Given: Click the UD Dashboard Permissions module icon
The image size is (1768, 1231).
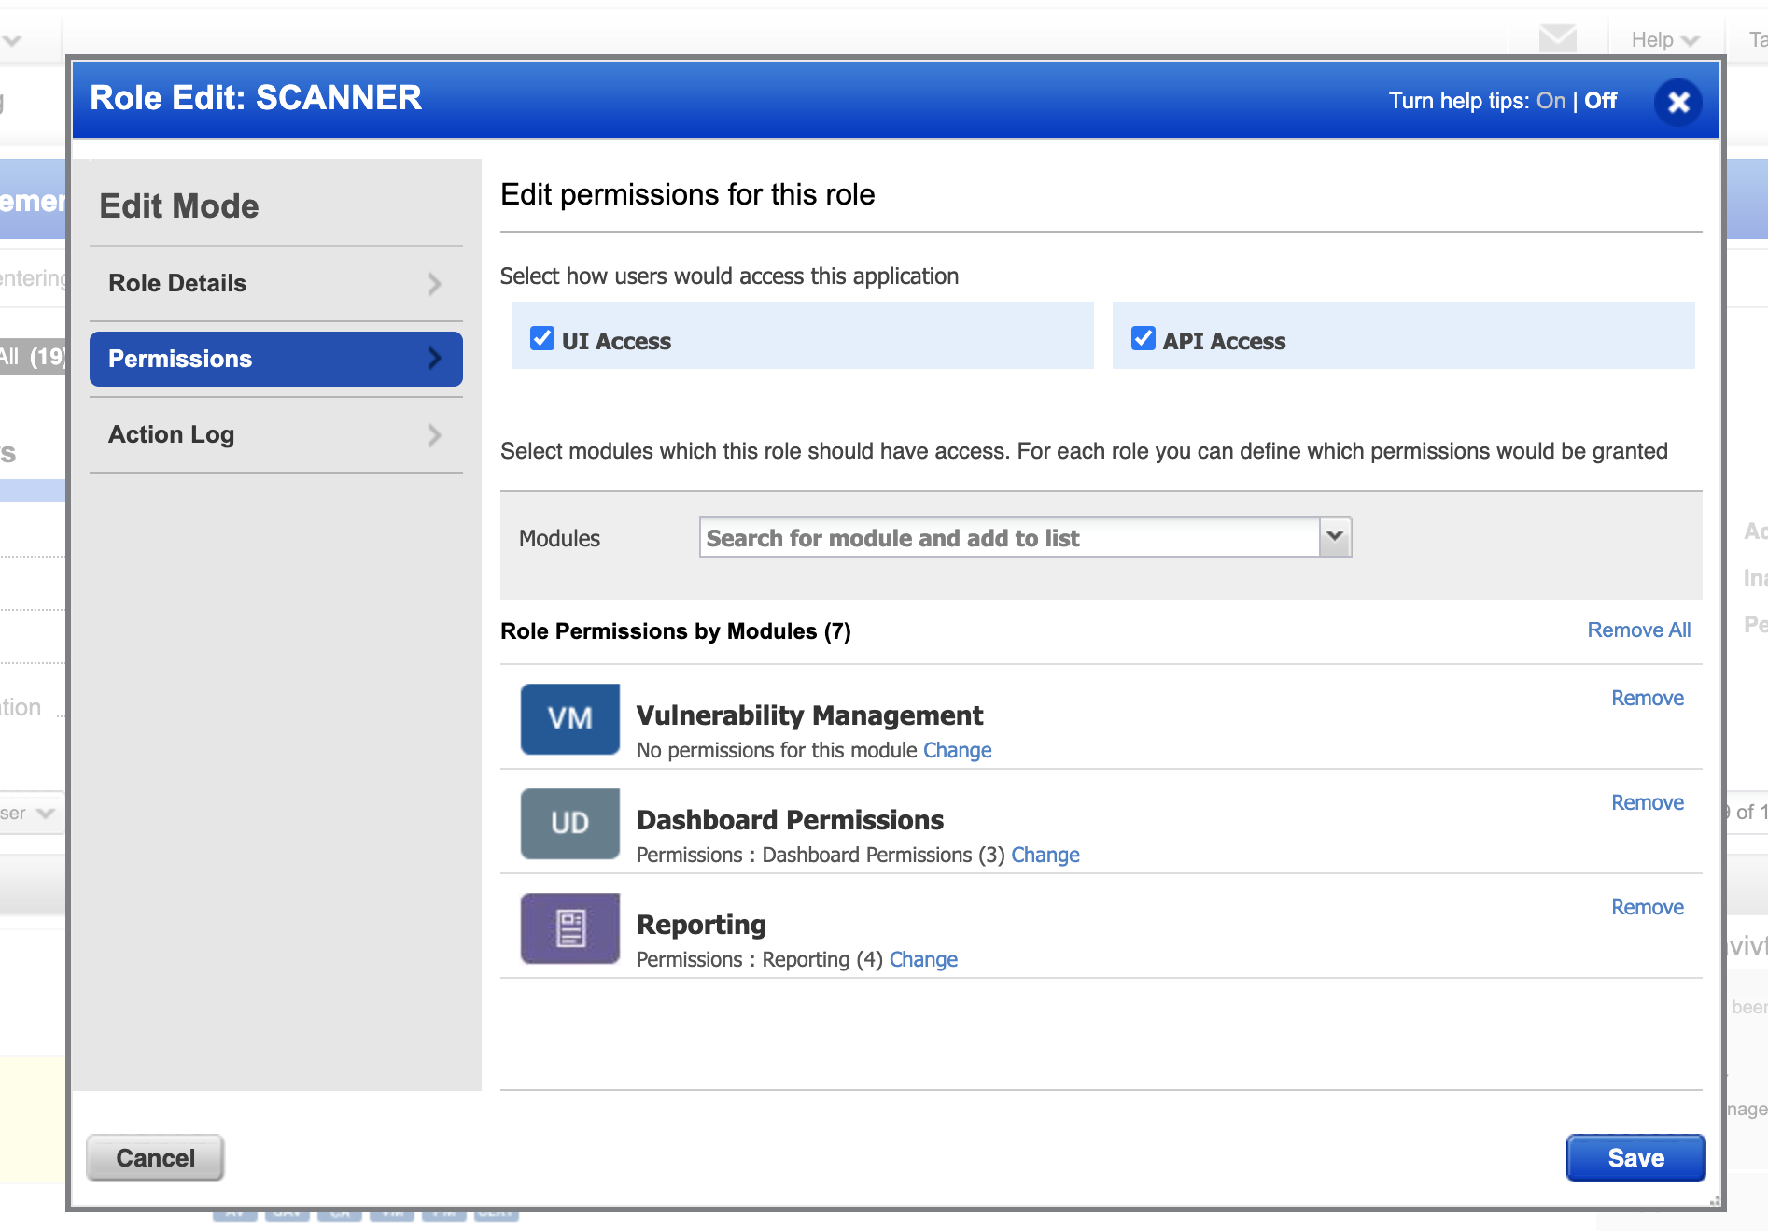Looking at the screenshot, I should pos(569,823).
